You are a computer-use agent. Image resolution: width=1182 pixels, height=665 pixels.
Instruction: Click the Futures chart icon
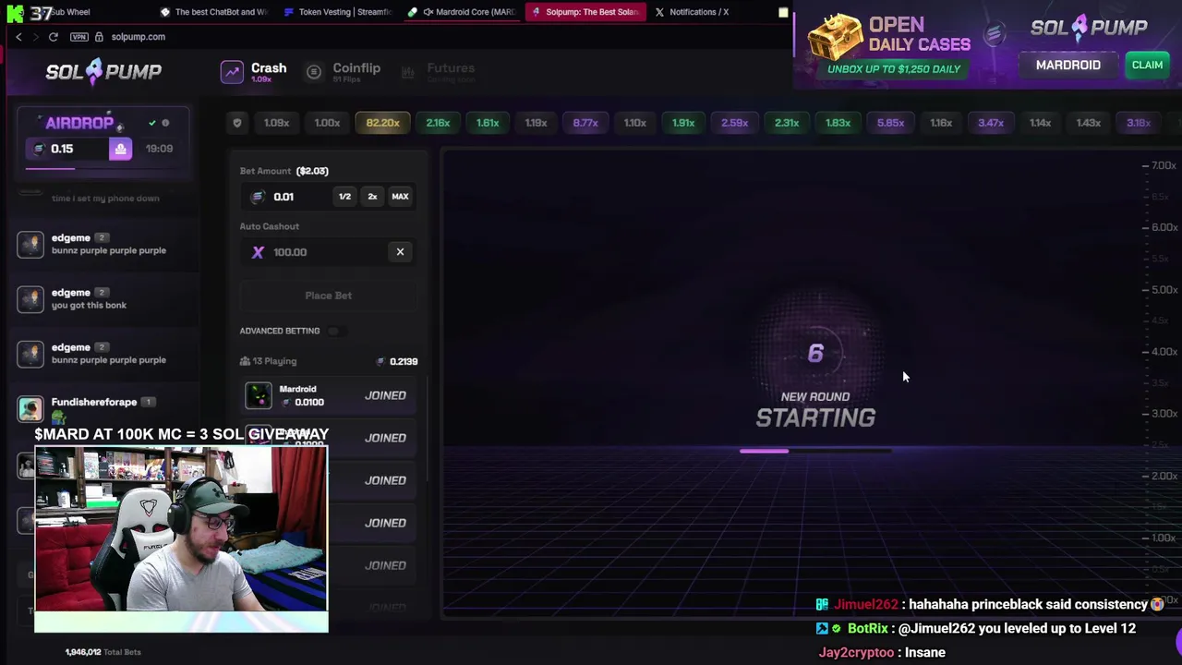coord(408,72)
